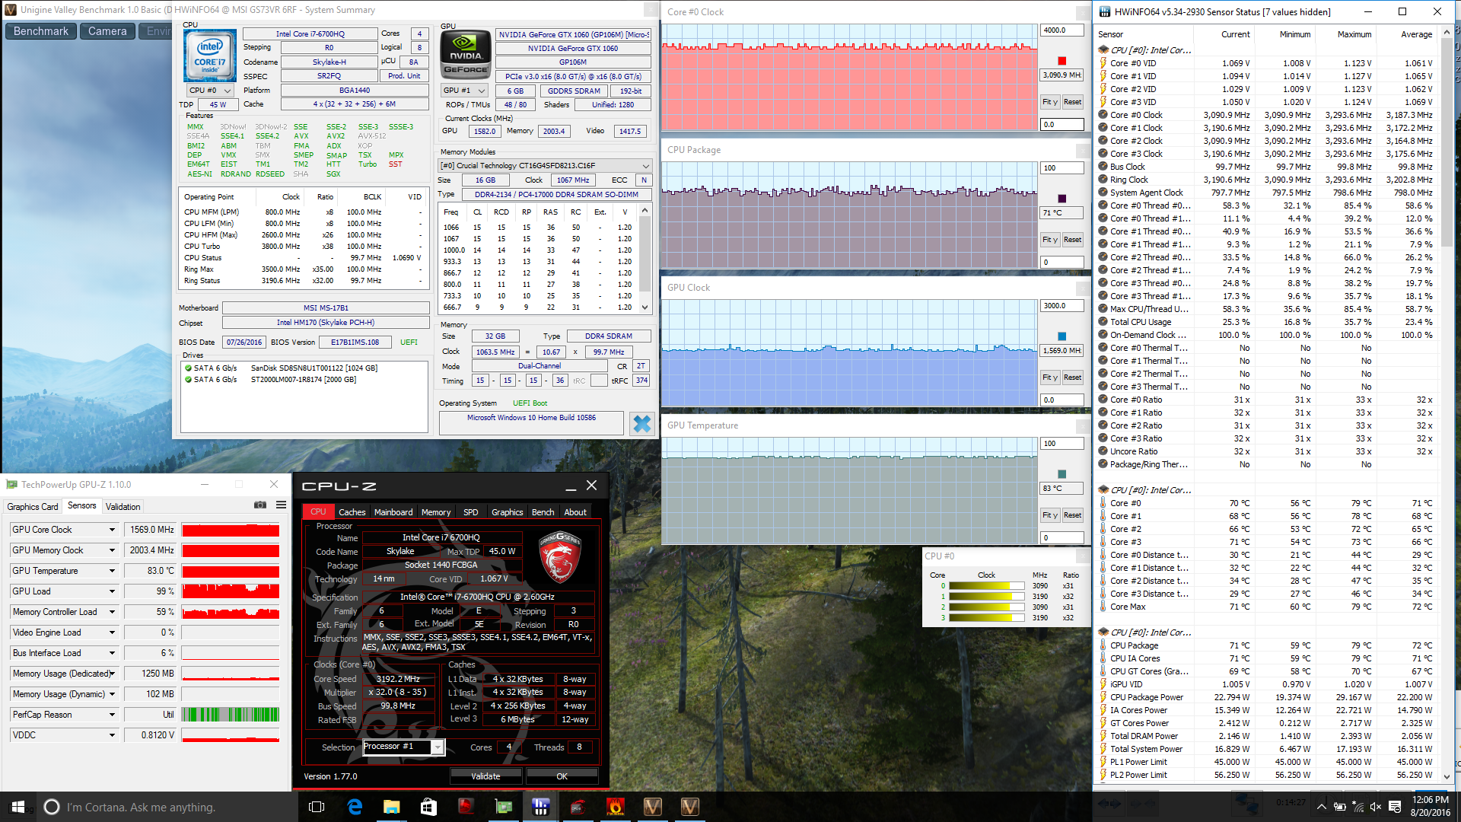1461x822 pixels.
Task: Switch to MSI CPU-Z via its taskbar icon
Action: point(578,807)
